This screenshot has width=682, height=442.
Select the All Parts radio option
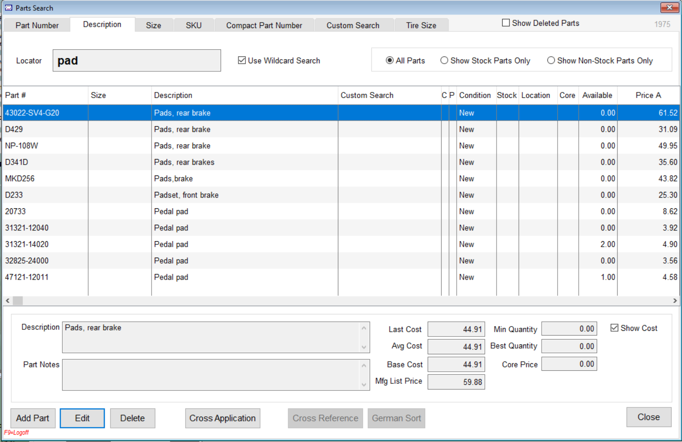click(x=390, y=61)
